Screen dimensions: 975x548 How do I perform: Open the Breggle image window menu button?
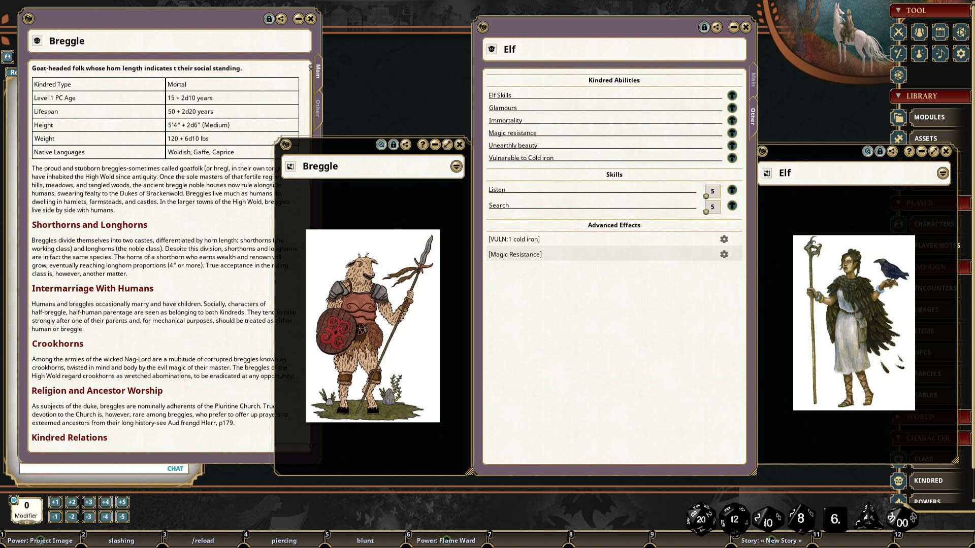(x=456, y=166)
